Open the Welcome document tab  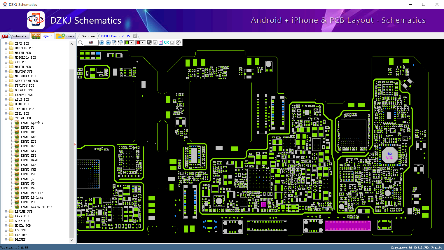click(88, 36)
